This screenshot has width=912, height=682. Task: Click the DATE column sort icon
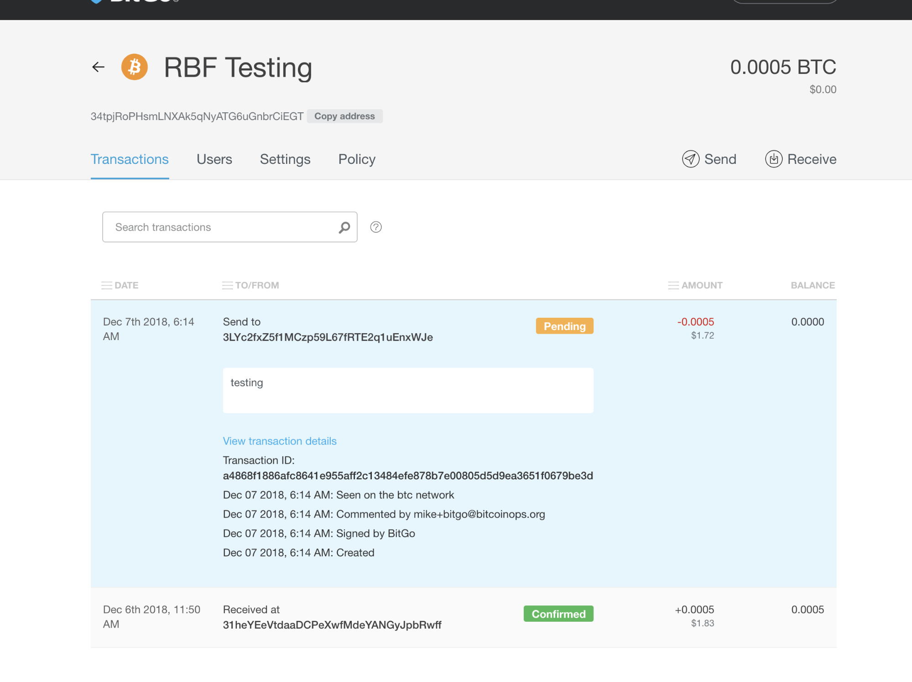coord(107,285)
